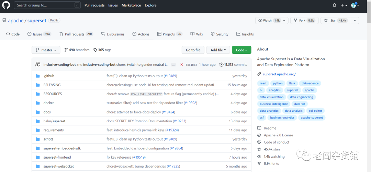The width and height of the screenshot is (371, 172).
Task: Open the notifications bell
Action: [334, 5]
